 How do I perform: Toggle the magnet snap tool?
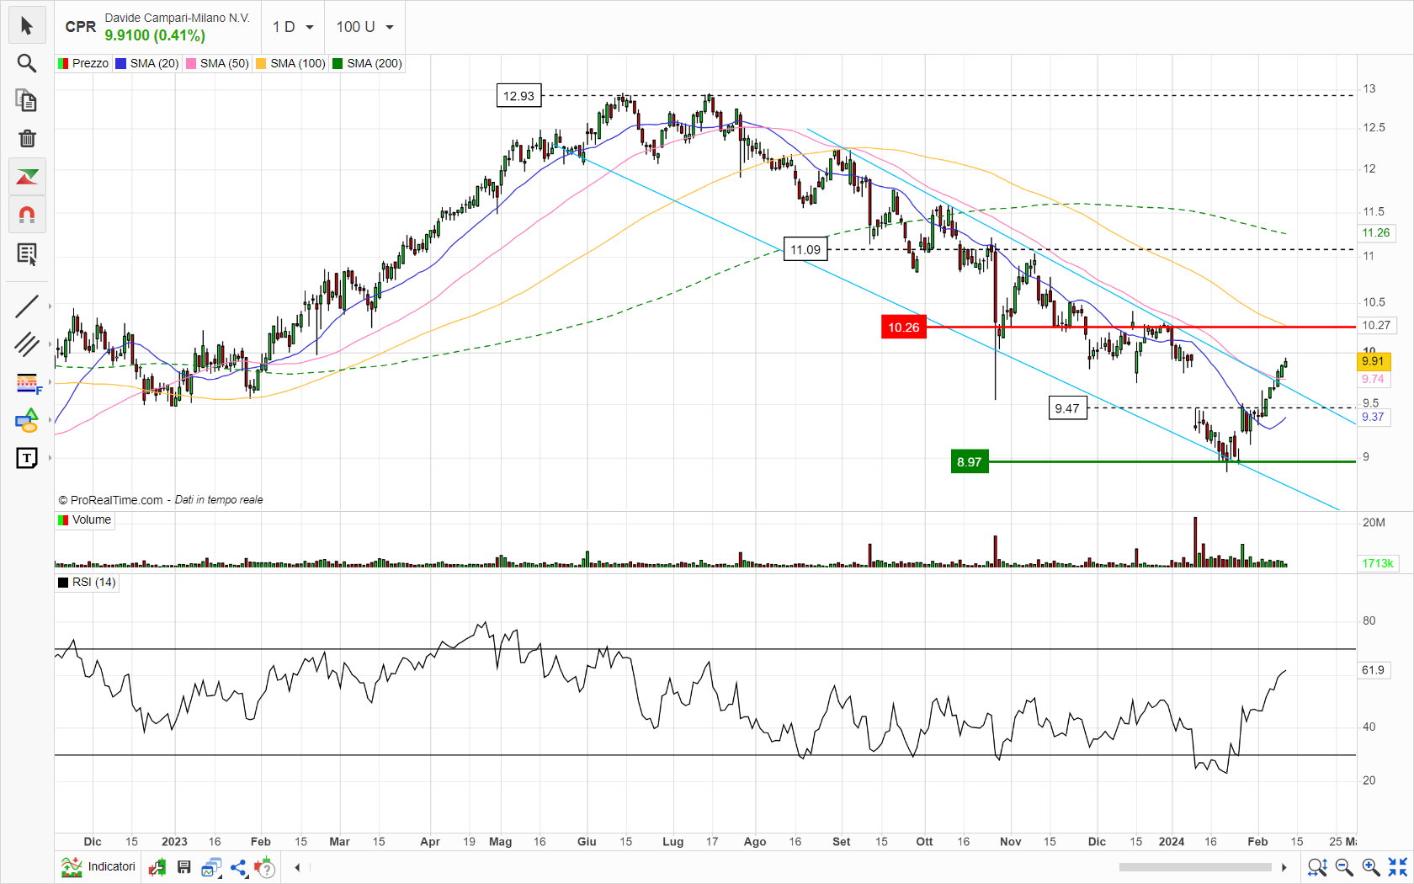coord(27,215)
